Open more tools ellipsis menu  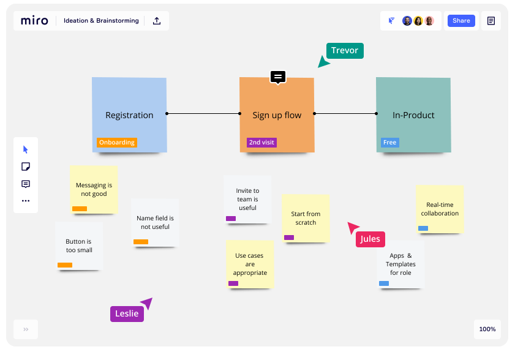(x=26, y=201)
